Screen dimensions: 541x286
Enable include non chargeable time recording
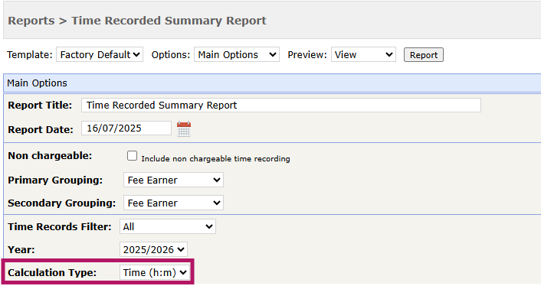pyautogui.click(x=132, y=156)
